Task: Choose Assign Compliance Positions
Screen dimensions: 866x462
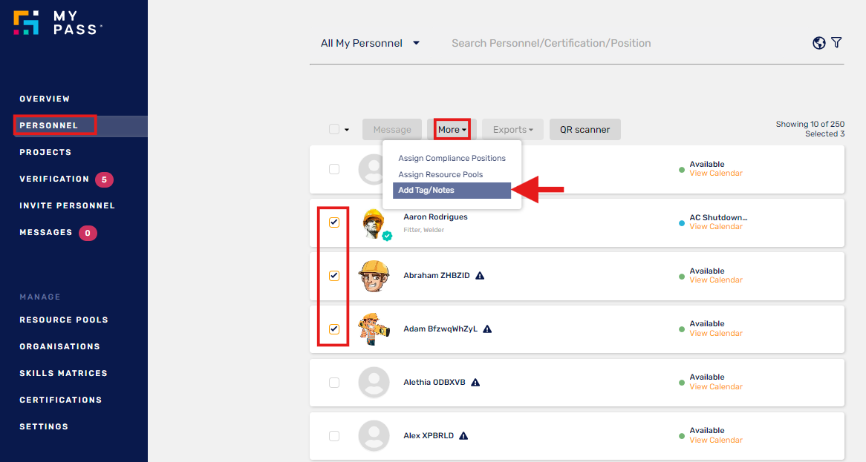Action: click(x=452, y=158)
